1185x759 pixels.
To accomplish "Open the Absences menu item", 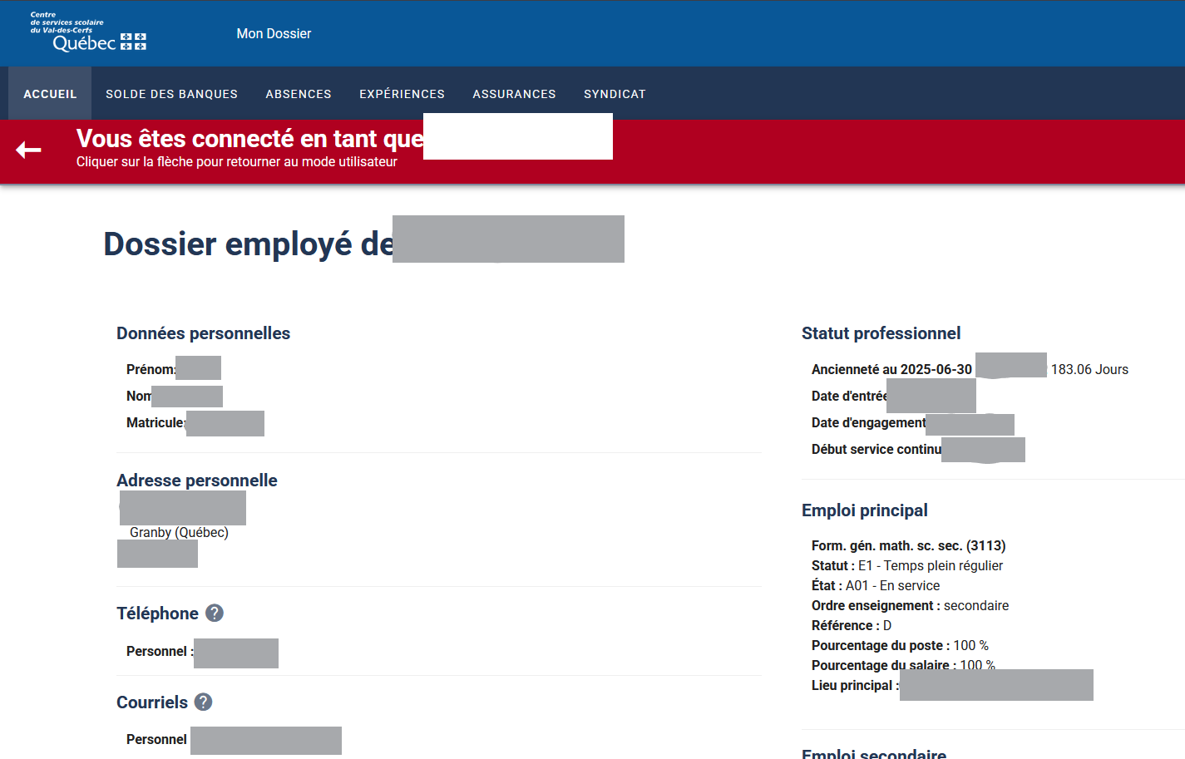I will (299, 94).
